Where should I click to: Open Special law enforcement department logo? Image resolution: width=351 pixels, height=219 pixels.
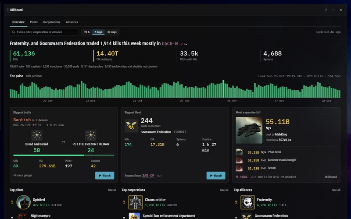[134, 216]
